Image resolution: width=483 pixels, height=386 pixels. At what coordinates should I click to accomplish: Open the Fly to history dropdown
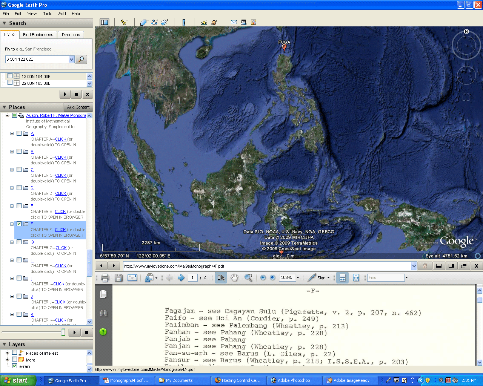coord(71,59)
